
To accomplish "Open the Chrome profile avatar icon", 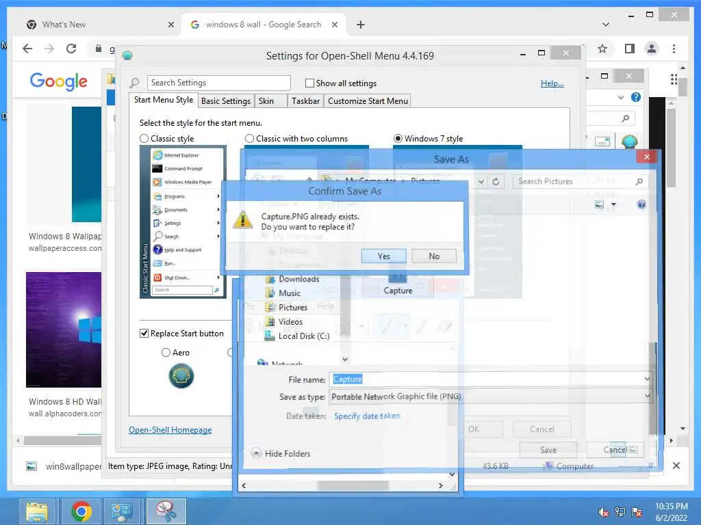I will (652, 49).
